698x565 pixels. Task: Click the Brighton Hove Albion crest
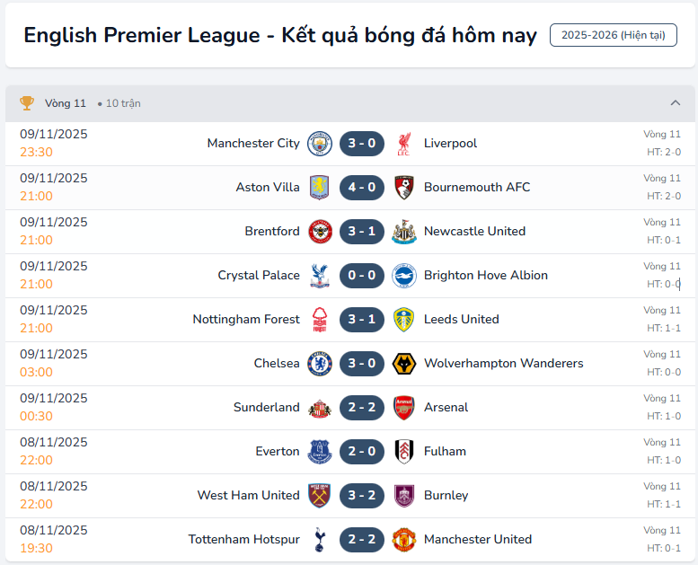point(404,276)
